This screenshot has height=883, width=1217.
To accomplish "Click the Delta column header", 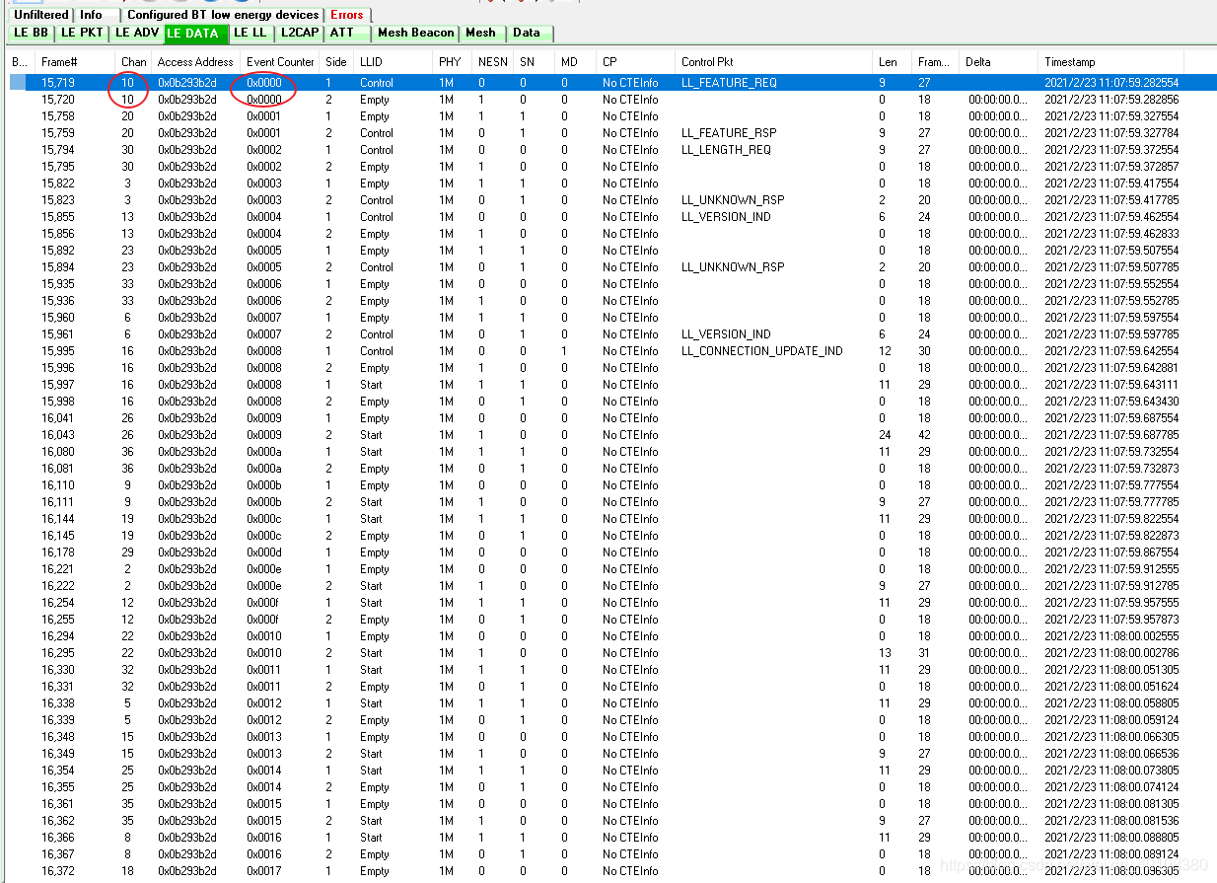I will tap(999, 62).
